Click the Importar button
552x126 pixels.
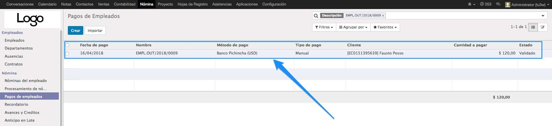[95, 30]
